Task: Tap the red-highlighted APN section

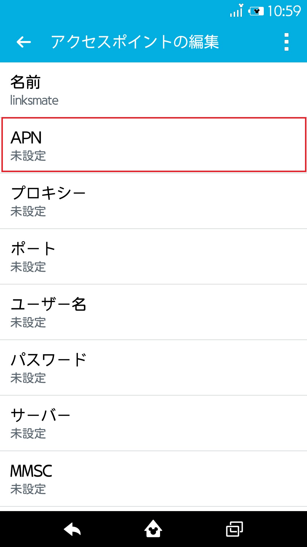Action: point(153,144)
